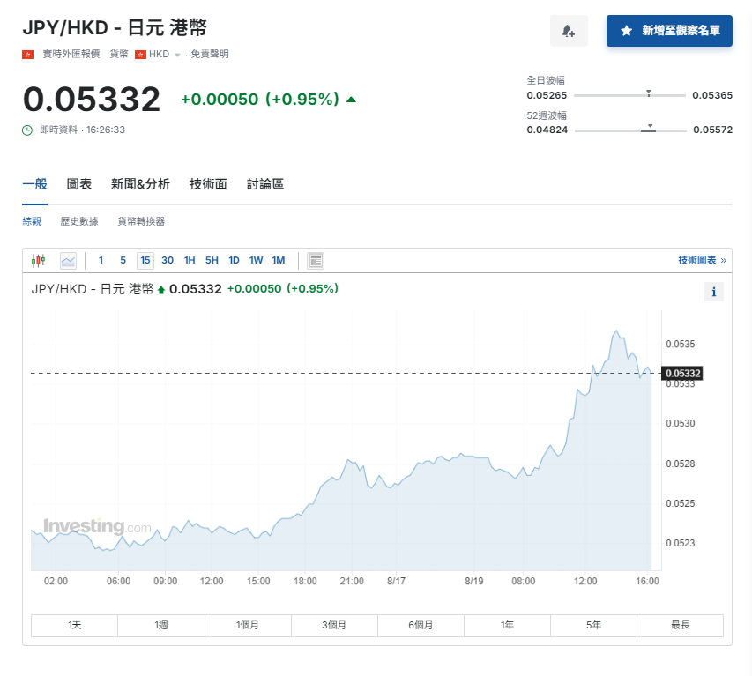The width and height of the screenshot is (752, 676).
Task: Click the clock icon next to real-time data
Action: pos(27,130)
